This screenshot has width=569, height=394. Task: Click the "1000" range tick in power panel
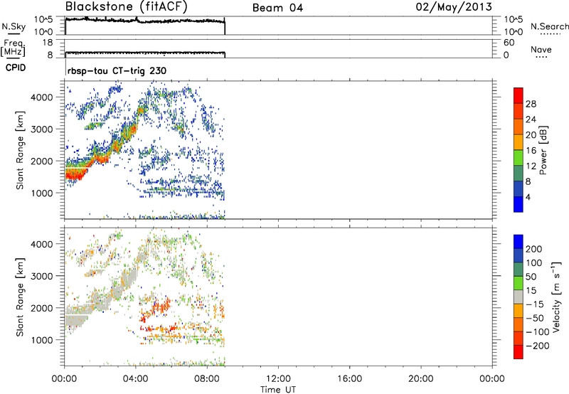[x=42, y=193]
